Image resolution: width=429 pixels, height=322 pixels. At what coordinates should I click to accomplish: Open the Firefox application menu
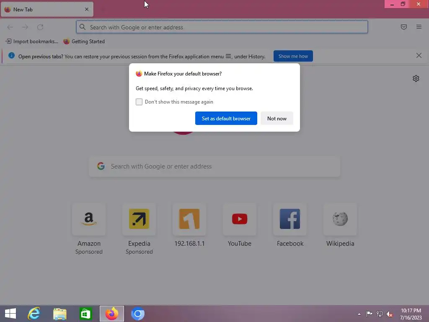[419, 27]
